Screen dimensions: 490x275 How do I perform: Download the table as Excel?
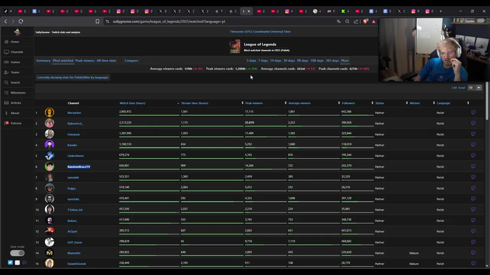pyautogui.click(x=462, y=88)
